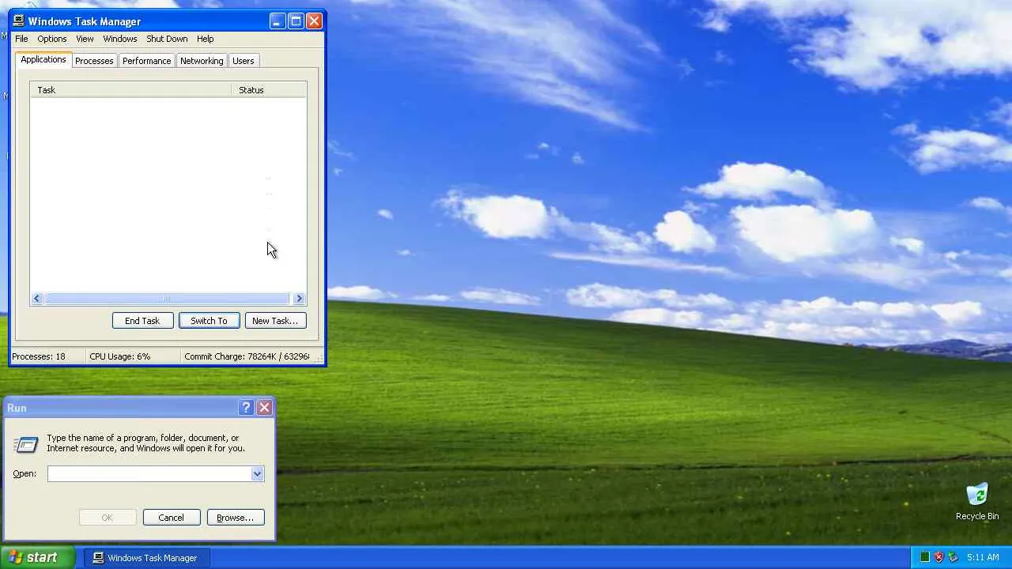
Task: Click the New Task... button
Action: (275, 320)
